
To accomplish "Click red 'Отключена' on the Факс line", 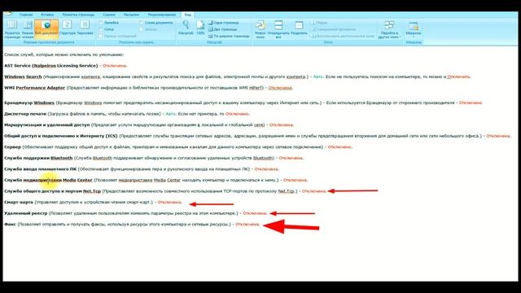I will click(x=247, y=225).
